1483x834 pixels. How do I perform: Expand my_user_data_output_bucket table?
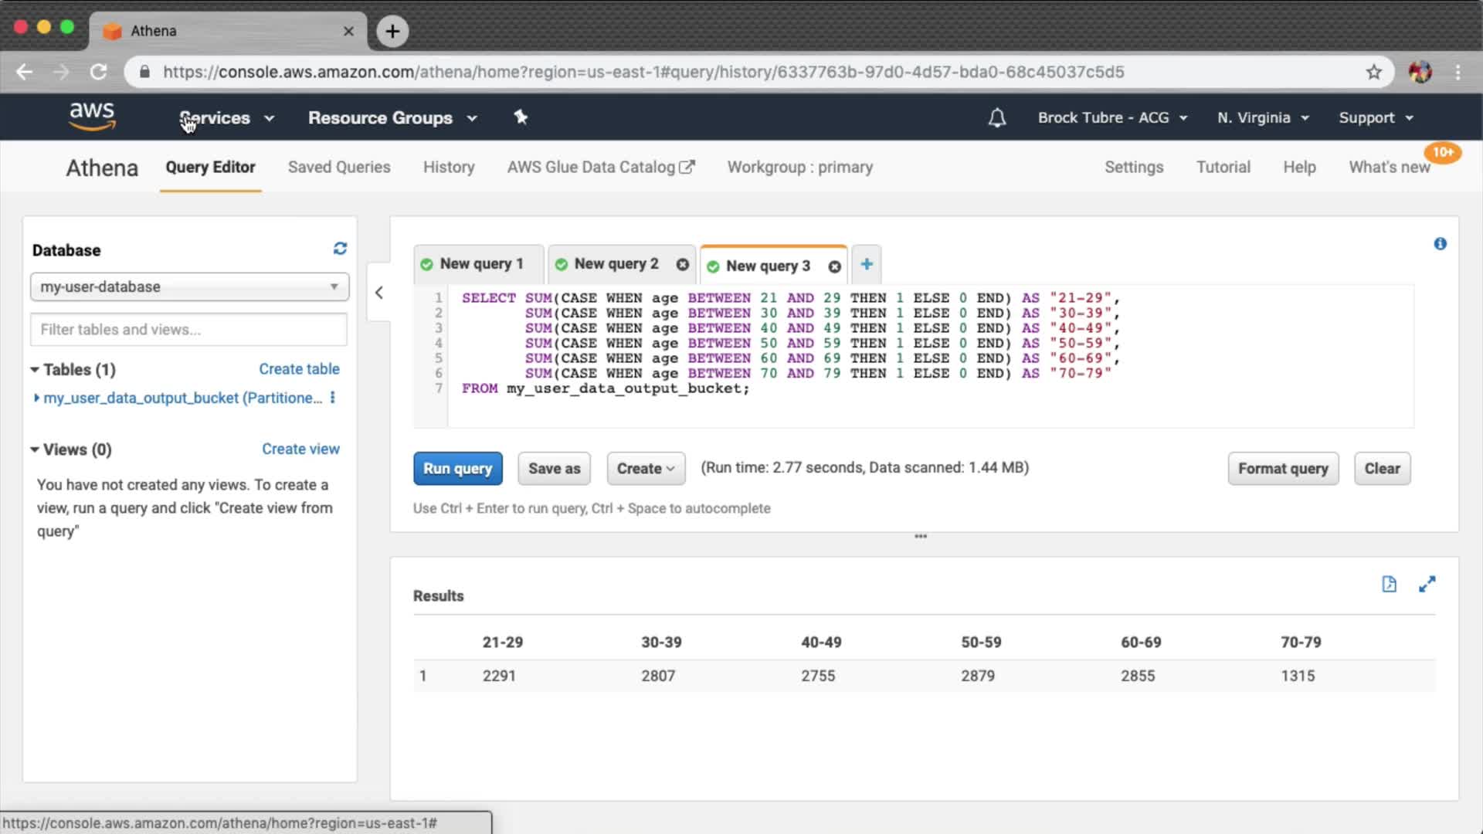[36, 398]
